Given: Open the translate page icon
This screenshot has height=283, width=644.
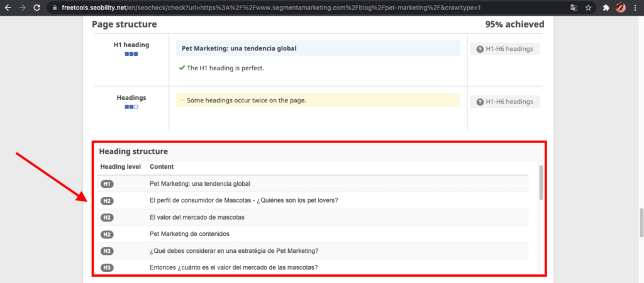Looking at the screenshot, I should click(x=574, y=8).
